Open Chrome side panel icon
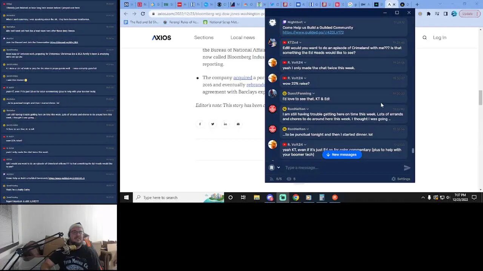483x271 pixels. pyautogui.click(x=446, y=14)
